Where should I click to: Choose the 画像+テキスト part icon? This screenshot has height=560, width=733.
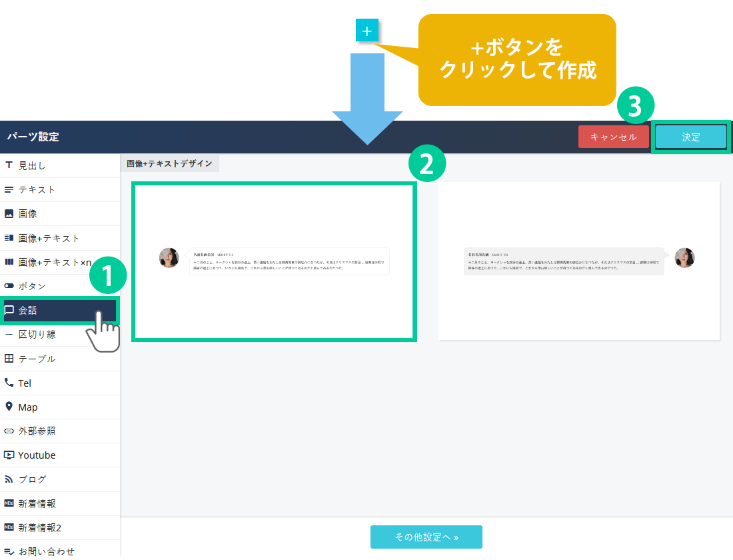coord(9,238)
